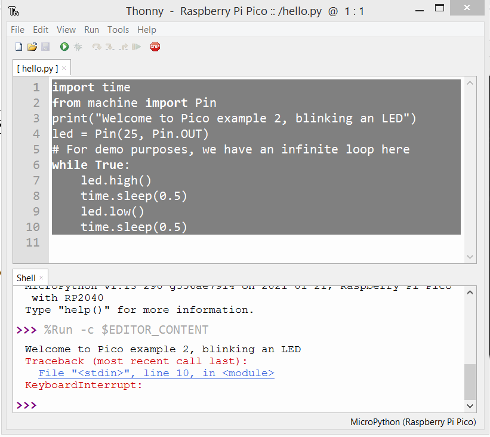490x437 pixels.
Task: Open a file using the folder icon
Action: click(32, 47)
